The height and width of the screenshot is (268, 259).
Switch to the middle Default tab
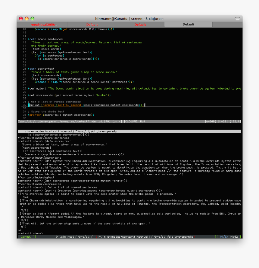140,24
